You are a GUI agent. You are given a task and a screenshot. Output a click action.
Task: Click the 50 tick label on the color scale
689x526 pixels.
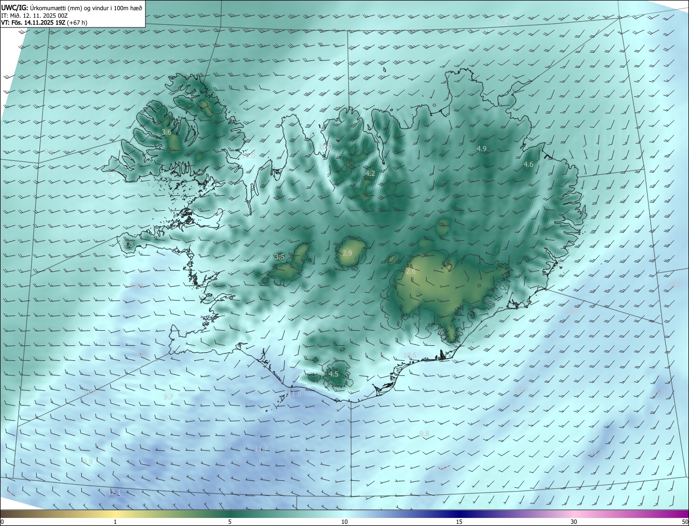click(x=685, y=522)
